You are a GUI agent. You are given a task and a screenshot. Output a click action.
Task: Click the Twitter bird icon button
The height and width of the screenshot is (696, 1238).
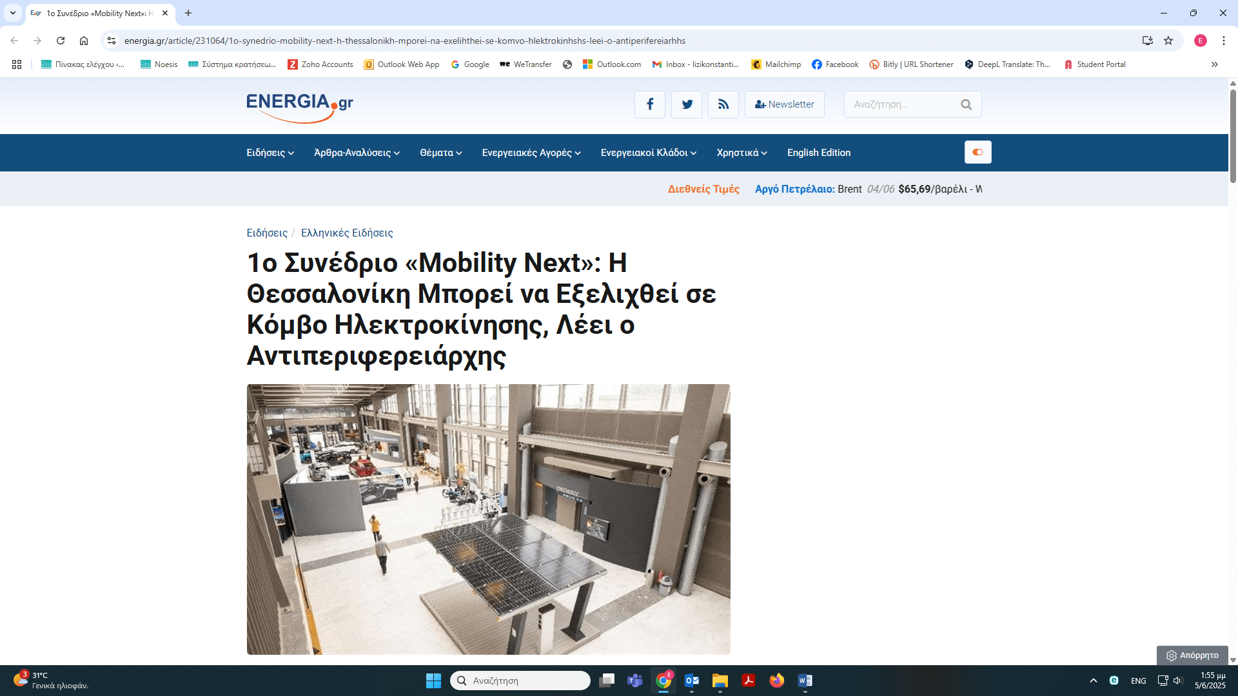tap(687, 104)
